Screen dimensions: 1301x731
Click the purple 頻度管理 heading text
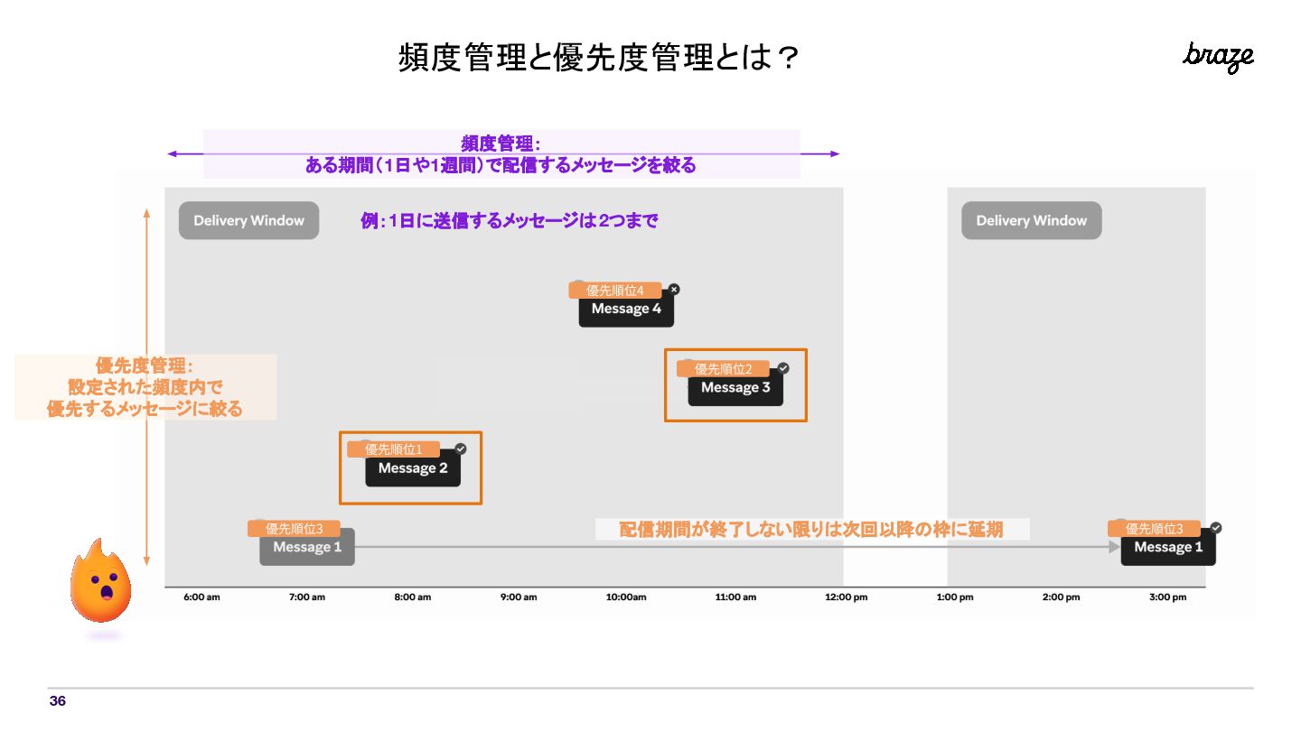pyautogui.click(x=501, y=143)
